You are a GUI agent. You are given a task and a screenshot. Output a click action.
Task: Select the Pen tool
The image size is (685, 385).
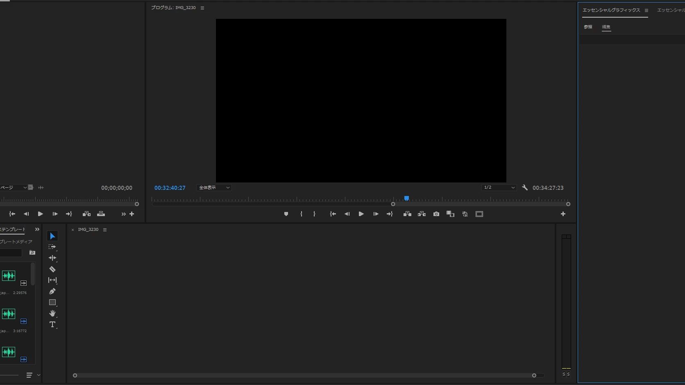click(x=52, y=291)
